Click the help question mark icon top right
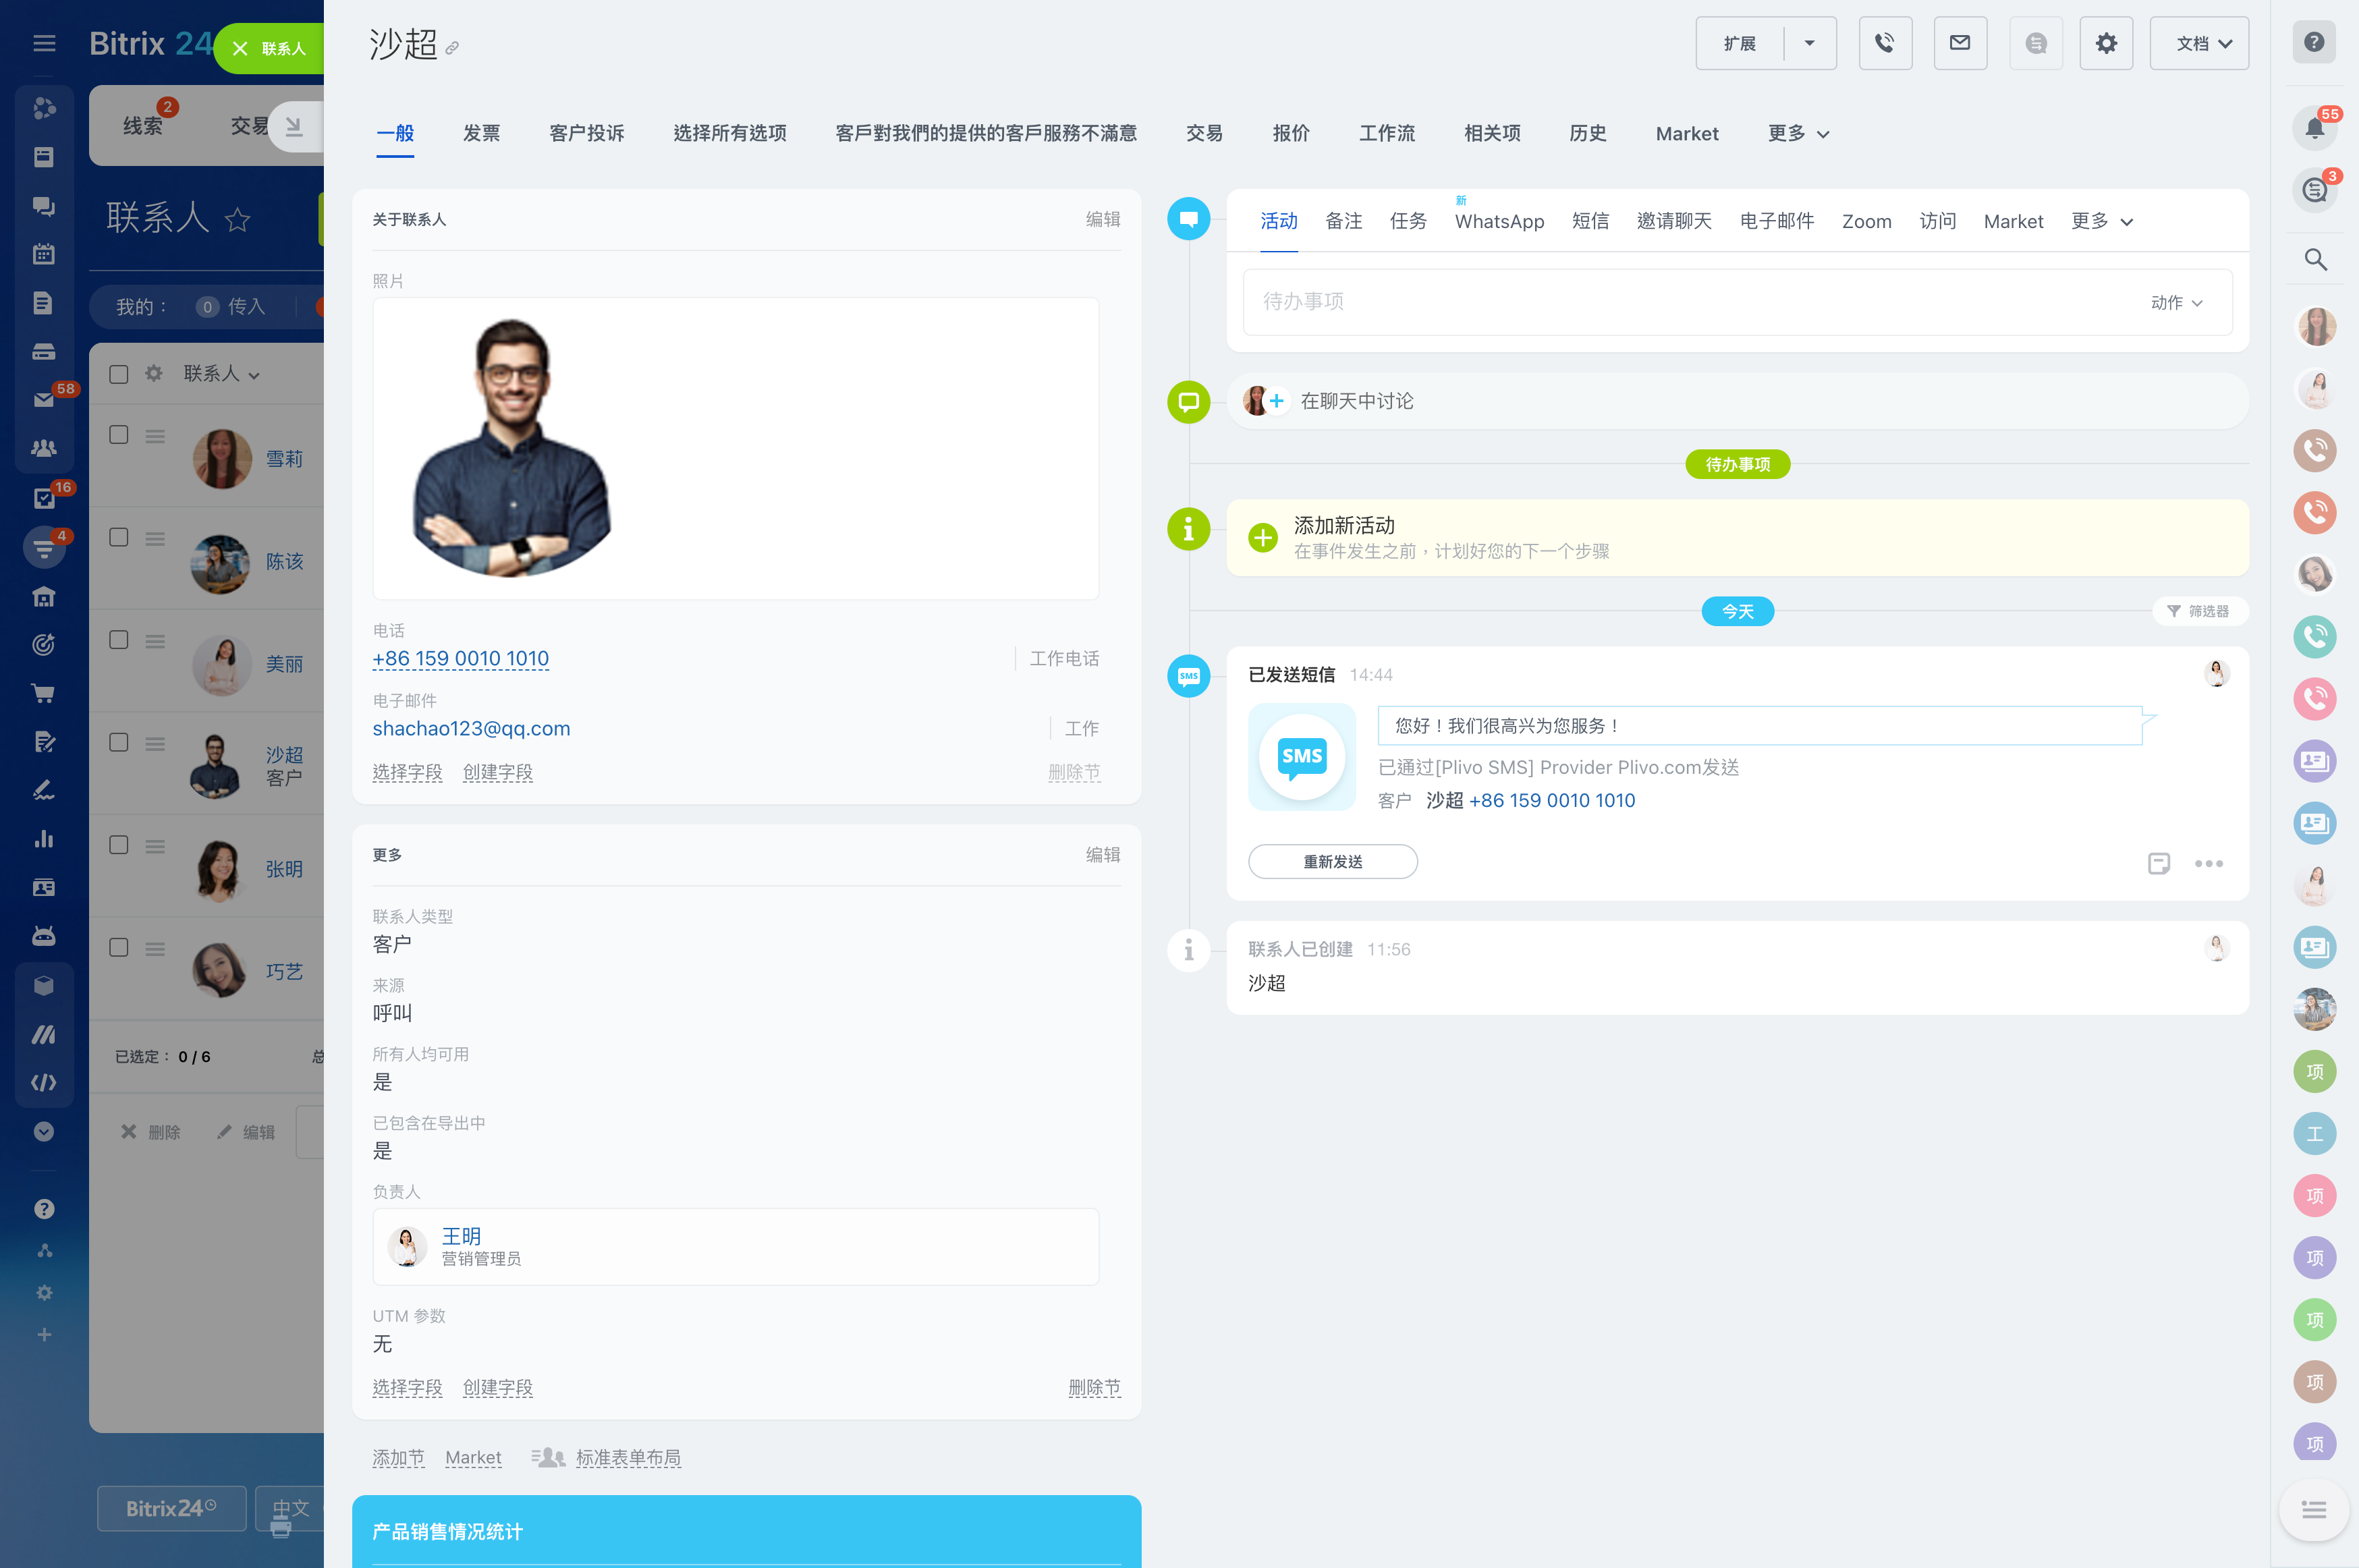 coord(2313,42)
